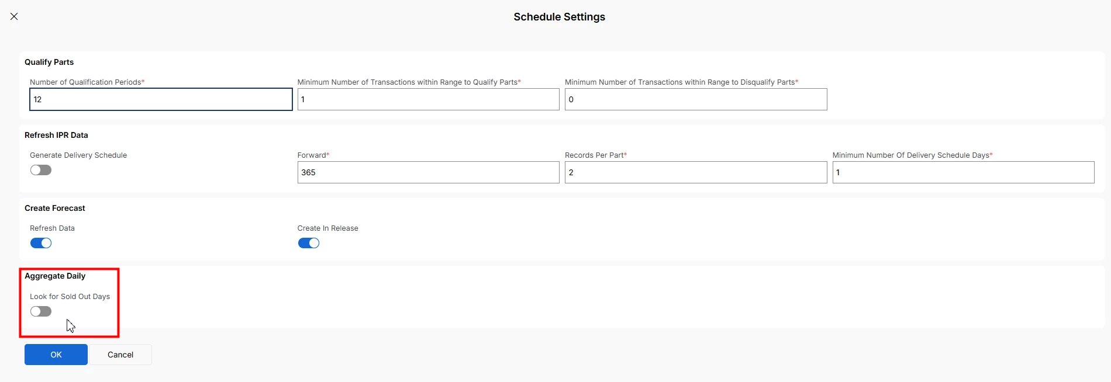
Task: Turn off the Refresh Data toggle
Action: (41, 243)
